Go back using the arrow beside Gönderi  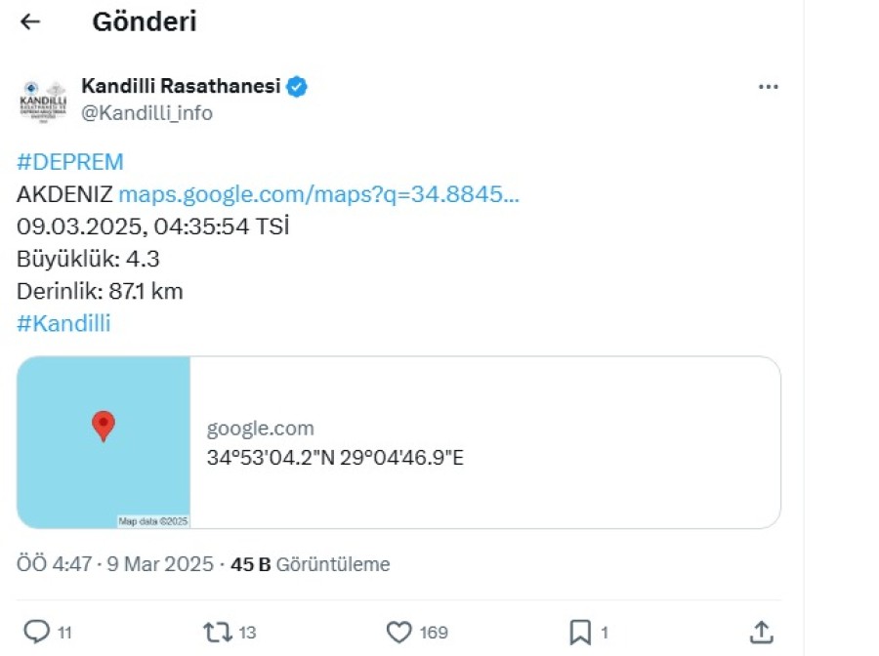[30, 21]
